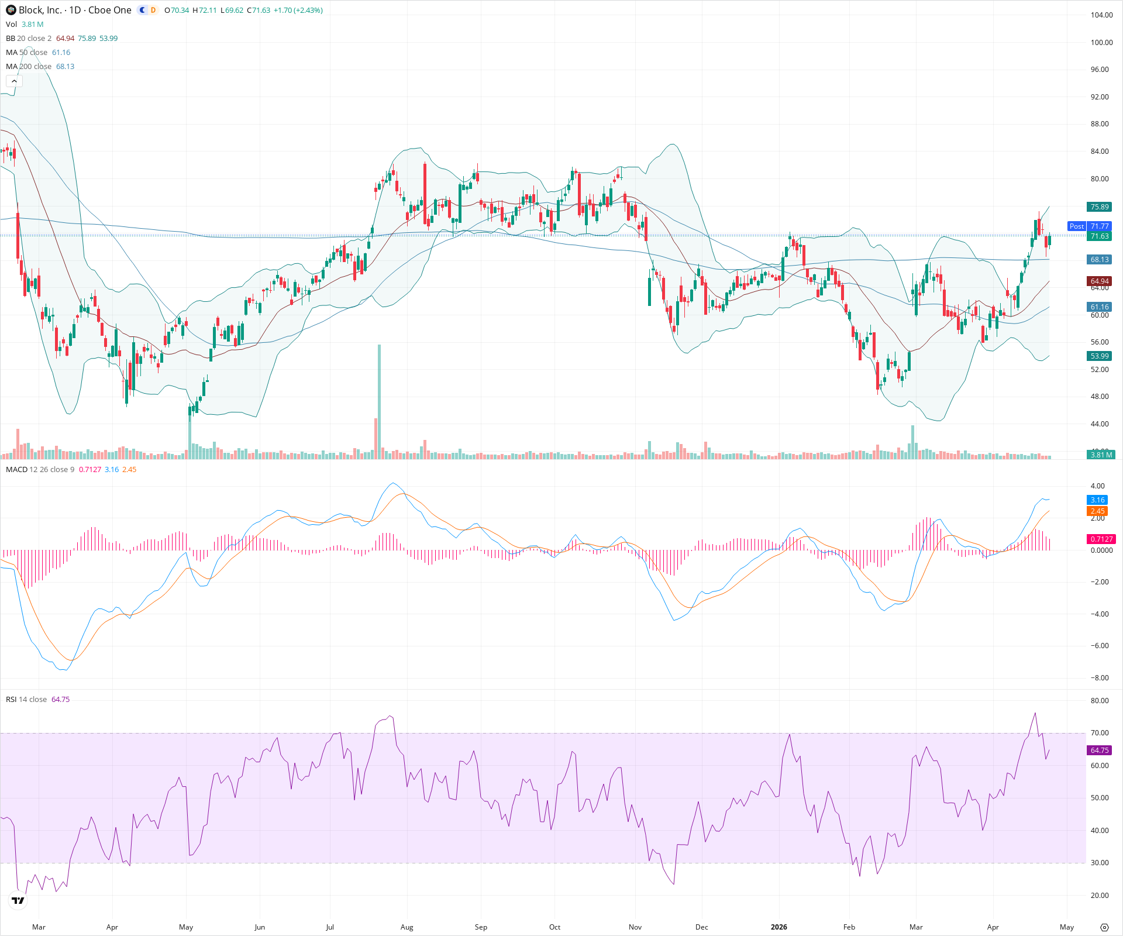Open the Block, Inc. symbol logo menu
Image resolution: width=1123 pixels, height=936 pixels.
(x=10, y=10)
